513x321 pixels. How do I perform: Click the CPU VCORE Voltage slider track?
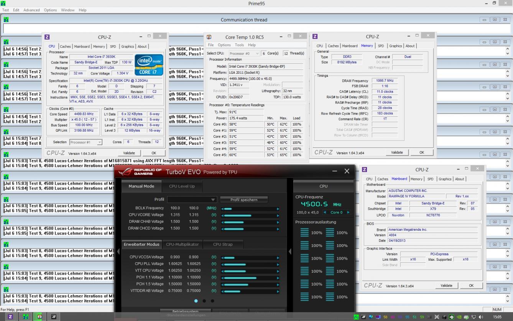[250, 215]
